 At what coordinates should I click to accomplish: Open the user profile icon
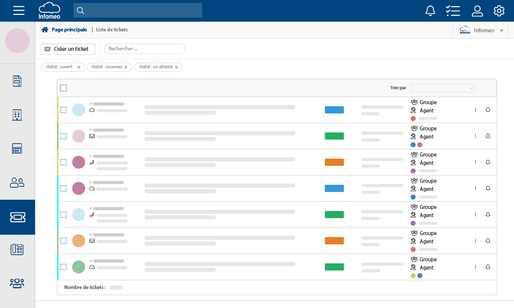[x=478, y=10]
